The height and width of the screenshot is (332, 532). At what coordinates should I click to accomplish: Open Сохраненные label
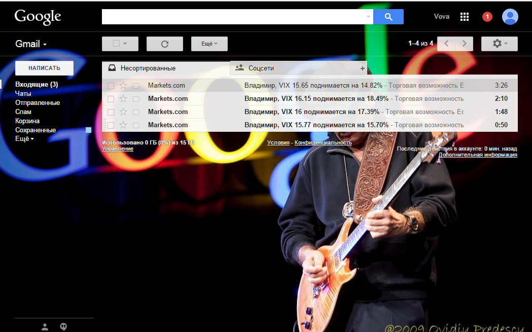point(36,130)
